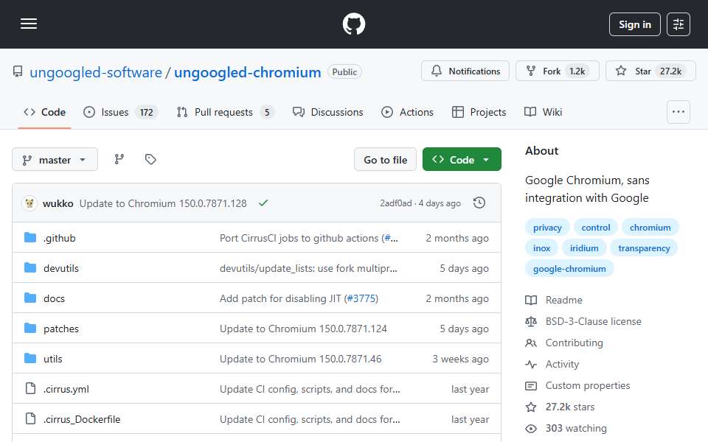The image size is (708, 442).
Task: View tags via the tag icon
Action: pos(150,159)
